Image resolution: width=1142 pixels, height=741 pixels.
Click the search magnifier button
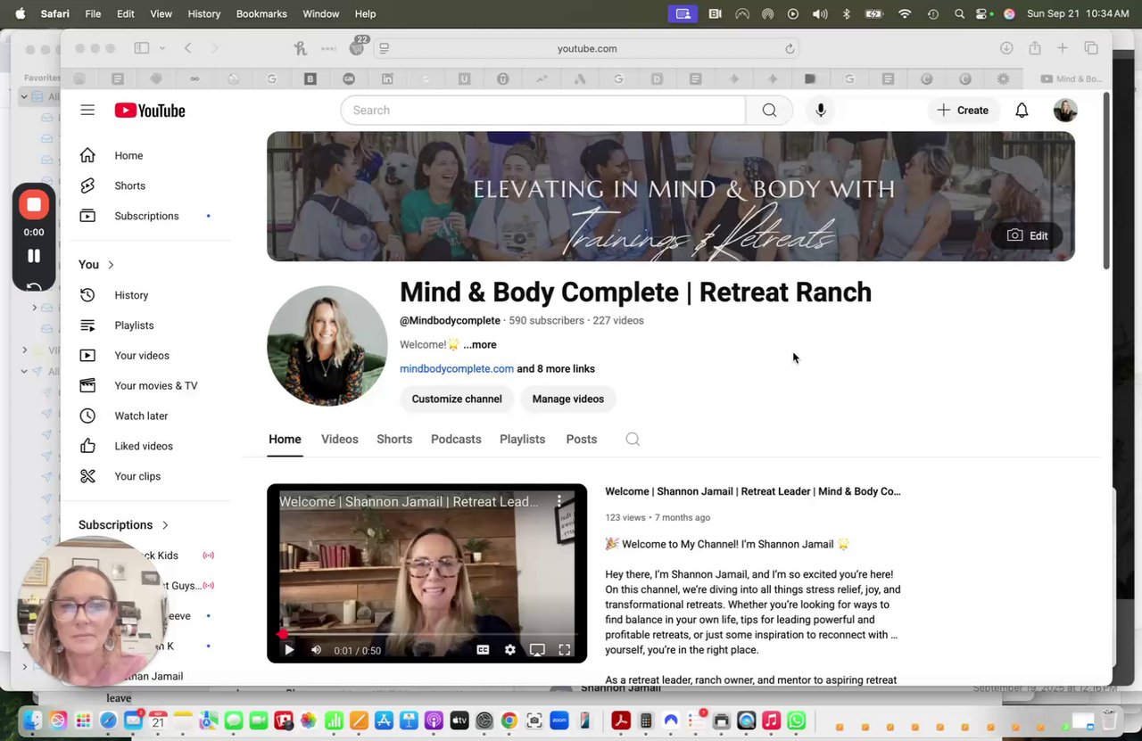click(769, 111)
